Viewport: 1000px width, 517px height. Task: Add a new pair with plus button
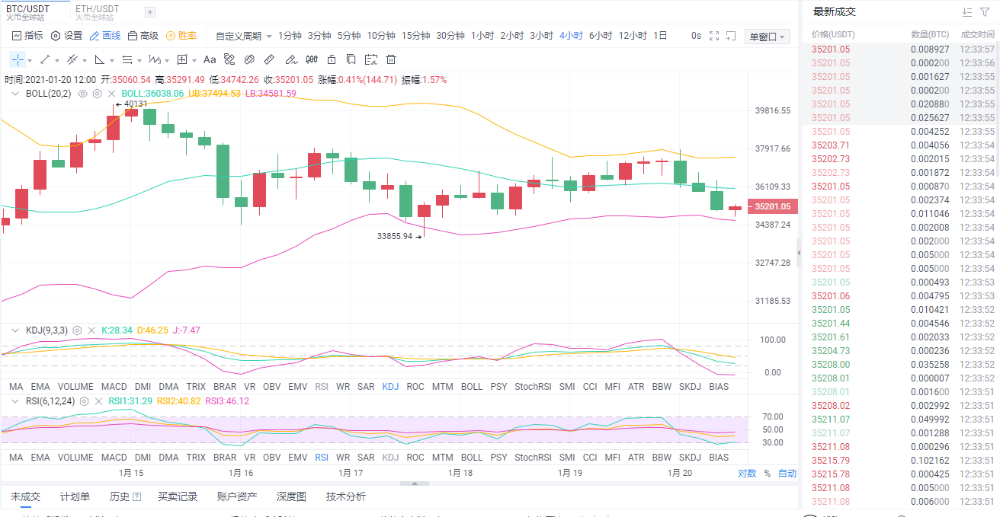click(149, 11)
